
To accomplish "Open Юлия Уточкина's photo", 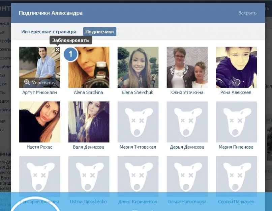I will [187, 67].
